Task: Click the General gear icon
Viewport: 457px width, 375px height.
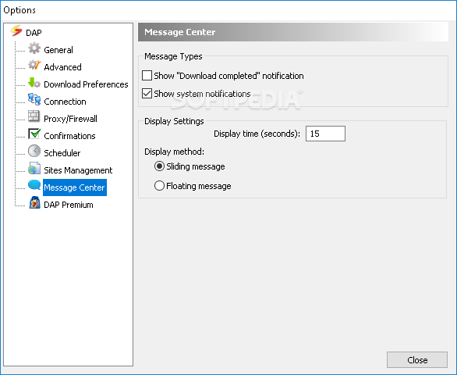Action: (34, 48)
